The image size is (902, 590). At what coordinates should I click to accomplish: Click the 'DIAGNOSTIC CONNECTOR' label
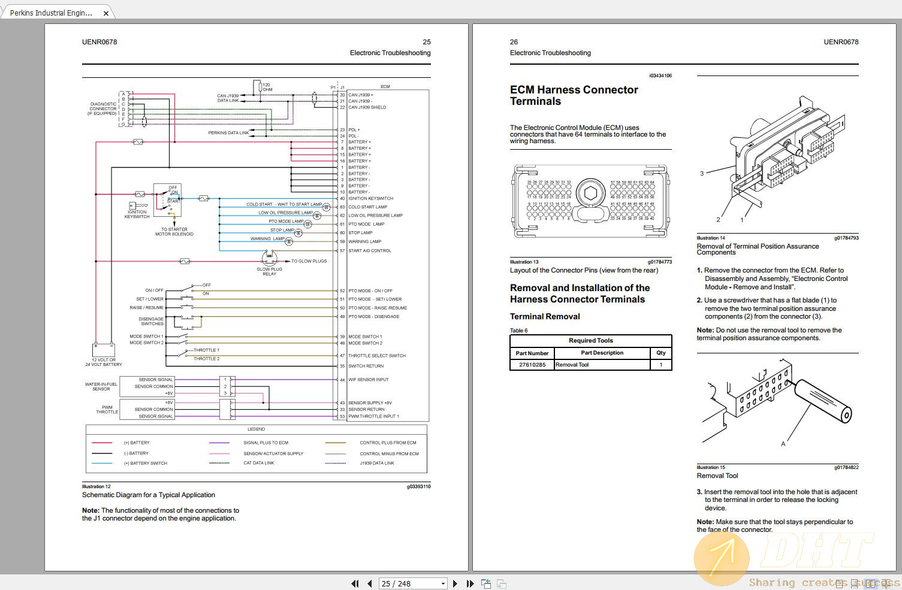[x=102, y=108]
